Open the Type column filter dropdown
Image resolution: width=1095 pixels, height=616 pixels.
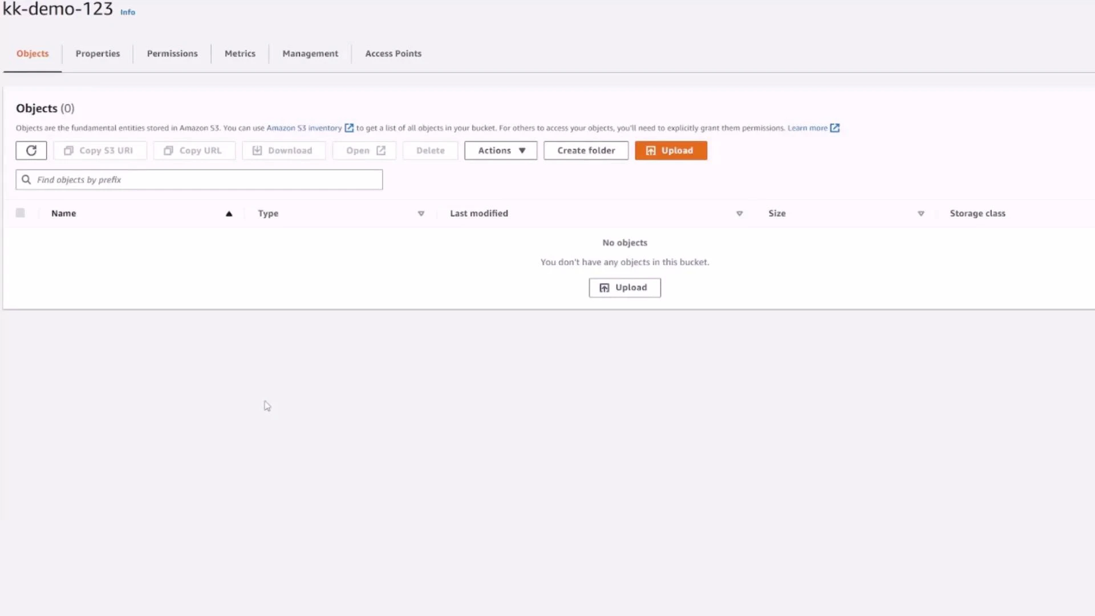click(421, 213)
